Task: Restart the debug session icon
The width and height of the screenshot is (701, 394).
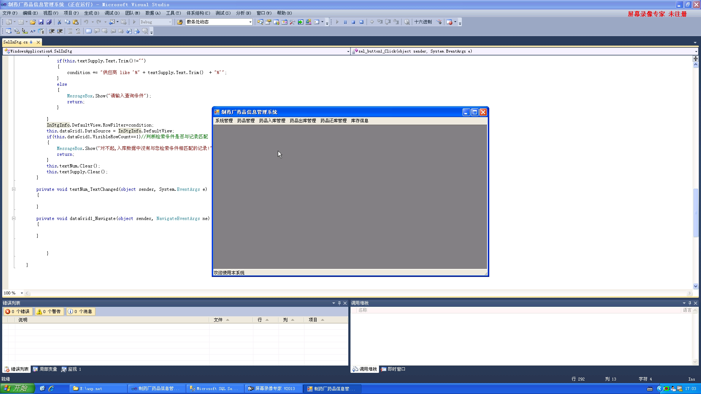Action: pos(361,22)
